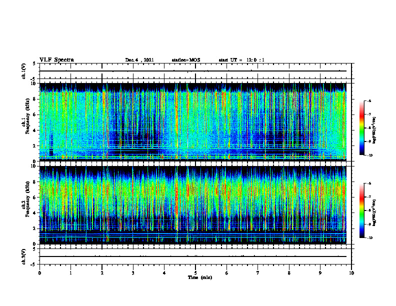Click the lower color bar's log(PSD) V²/Hz label
Viewport: 396px width, 306px height.
[374, 212]
